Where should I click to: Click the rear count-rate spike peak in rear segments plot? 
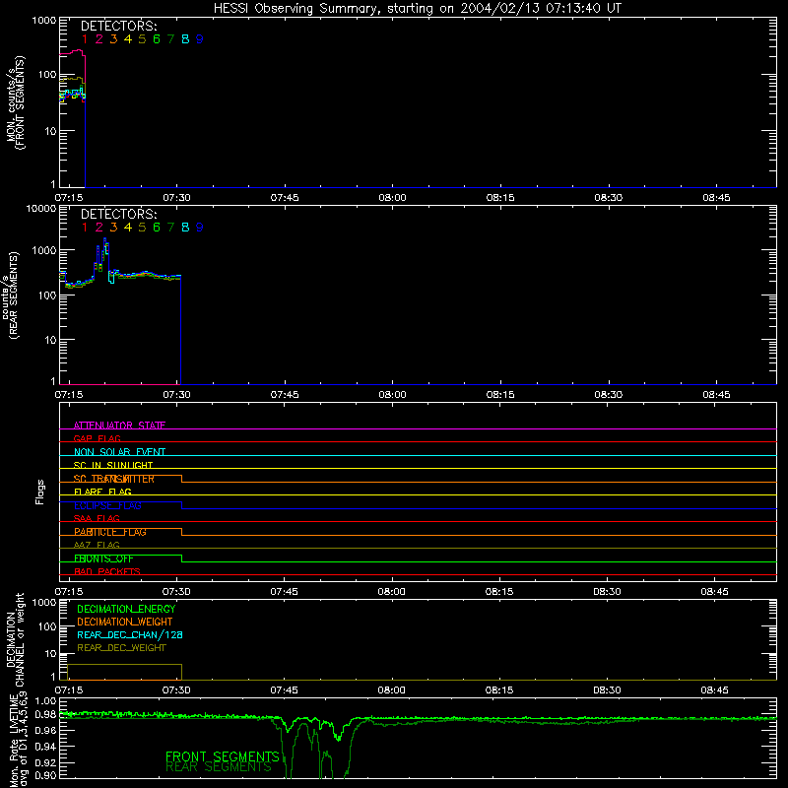(x=104, y=239)
